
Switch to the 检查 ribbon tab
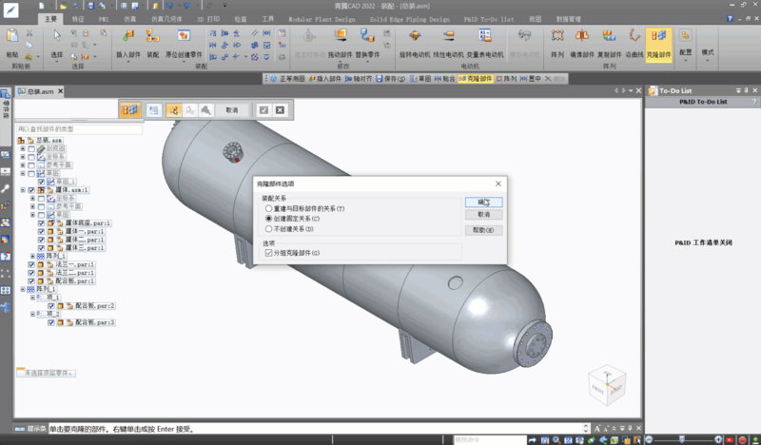pos(240,18)
